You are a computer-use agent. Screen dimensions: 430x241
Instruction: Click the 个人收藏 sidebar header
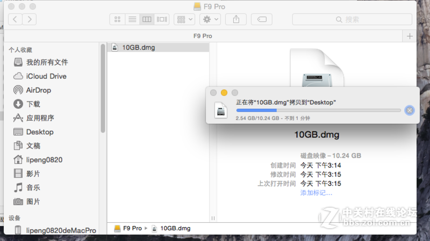20,50
